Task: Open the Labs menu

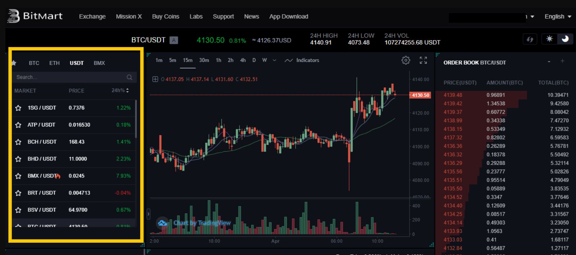Action: click(x=196, y=16)
